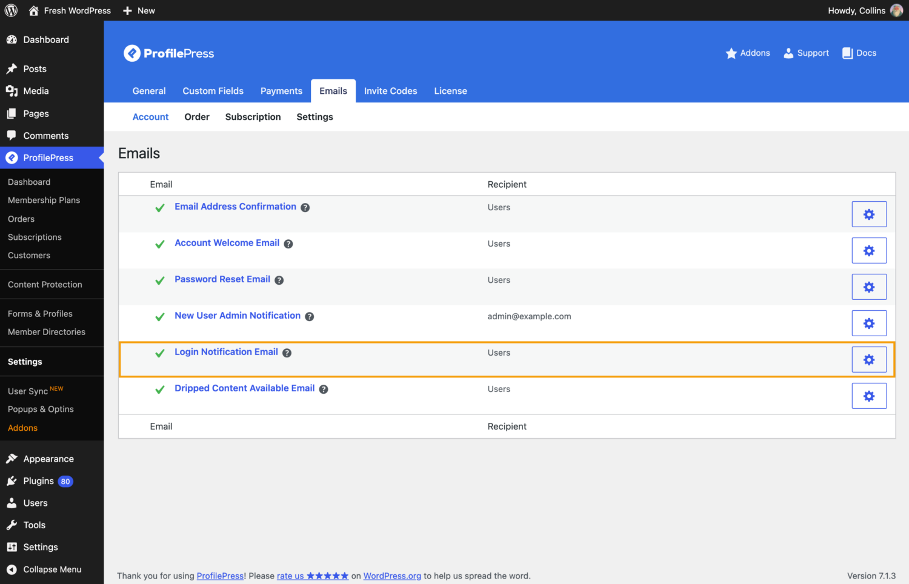Click the WordPress.org footer link
909x584 pixels.
tap(392, 576)
